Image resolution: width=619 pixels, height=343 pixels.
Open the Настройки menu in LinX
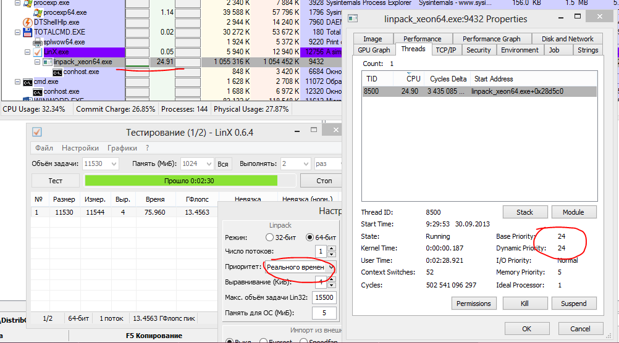[80, 148]
